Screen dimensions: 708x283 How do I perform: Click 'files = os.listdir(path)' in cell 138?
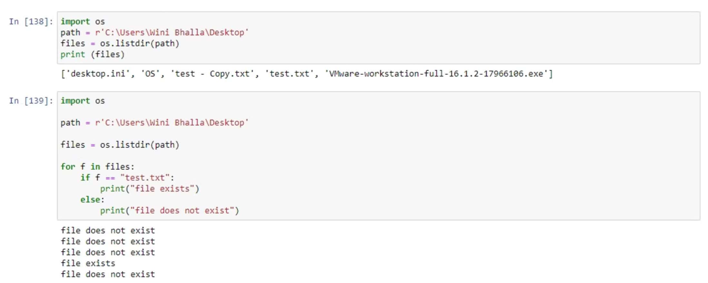coord(120,43)
